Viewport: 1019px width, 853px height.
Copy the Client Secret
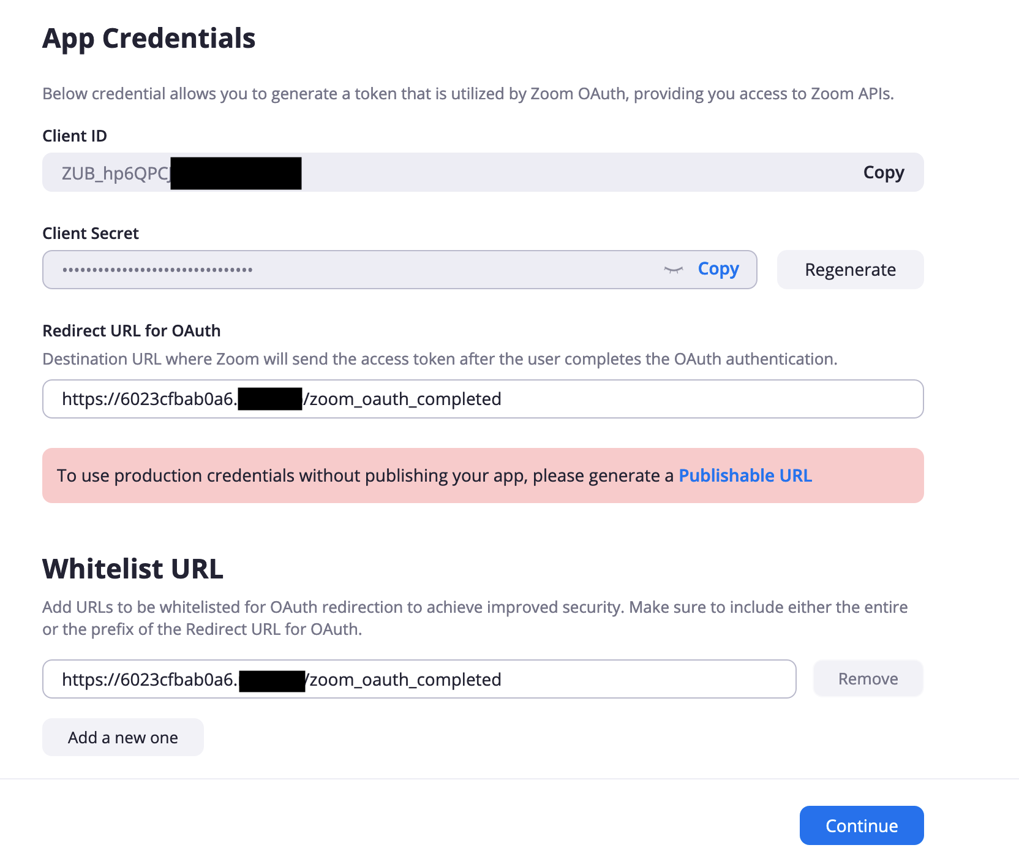pos(718,269)
